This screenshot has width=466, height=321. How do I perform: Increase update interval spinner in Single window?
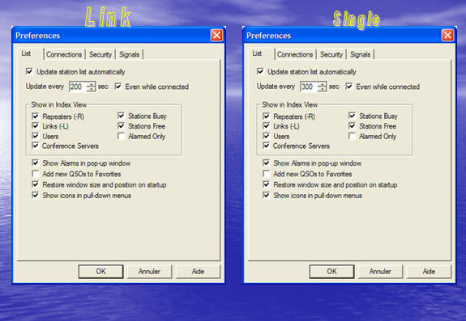pos(322,84)
